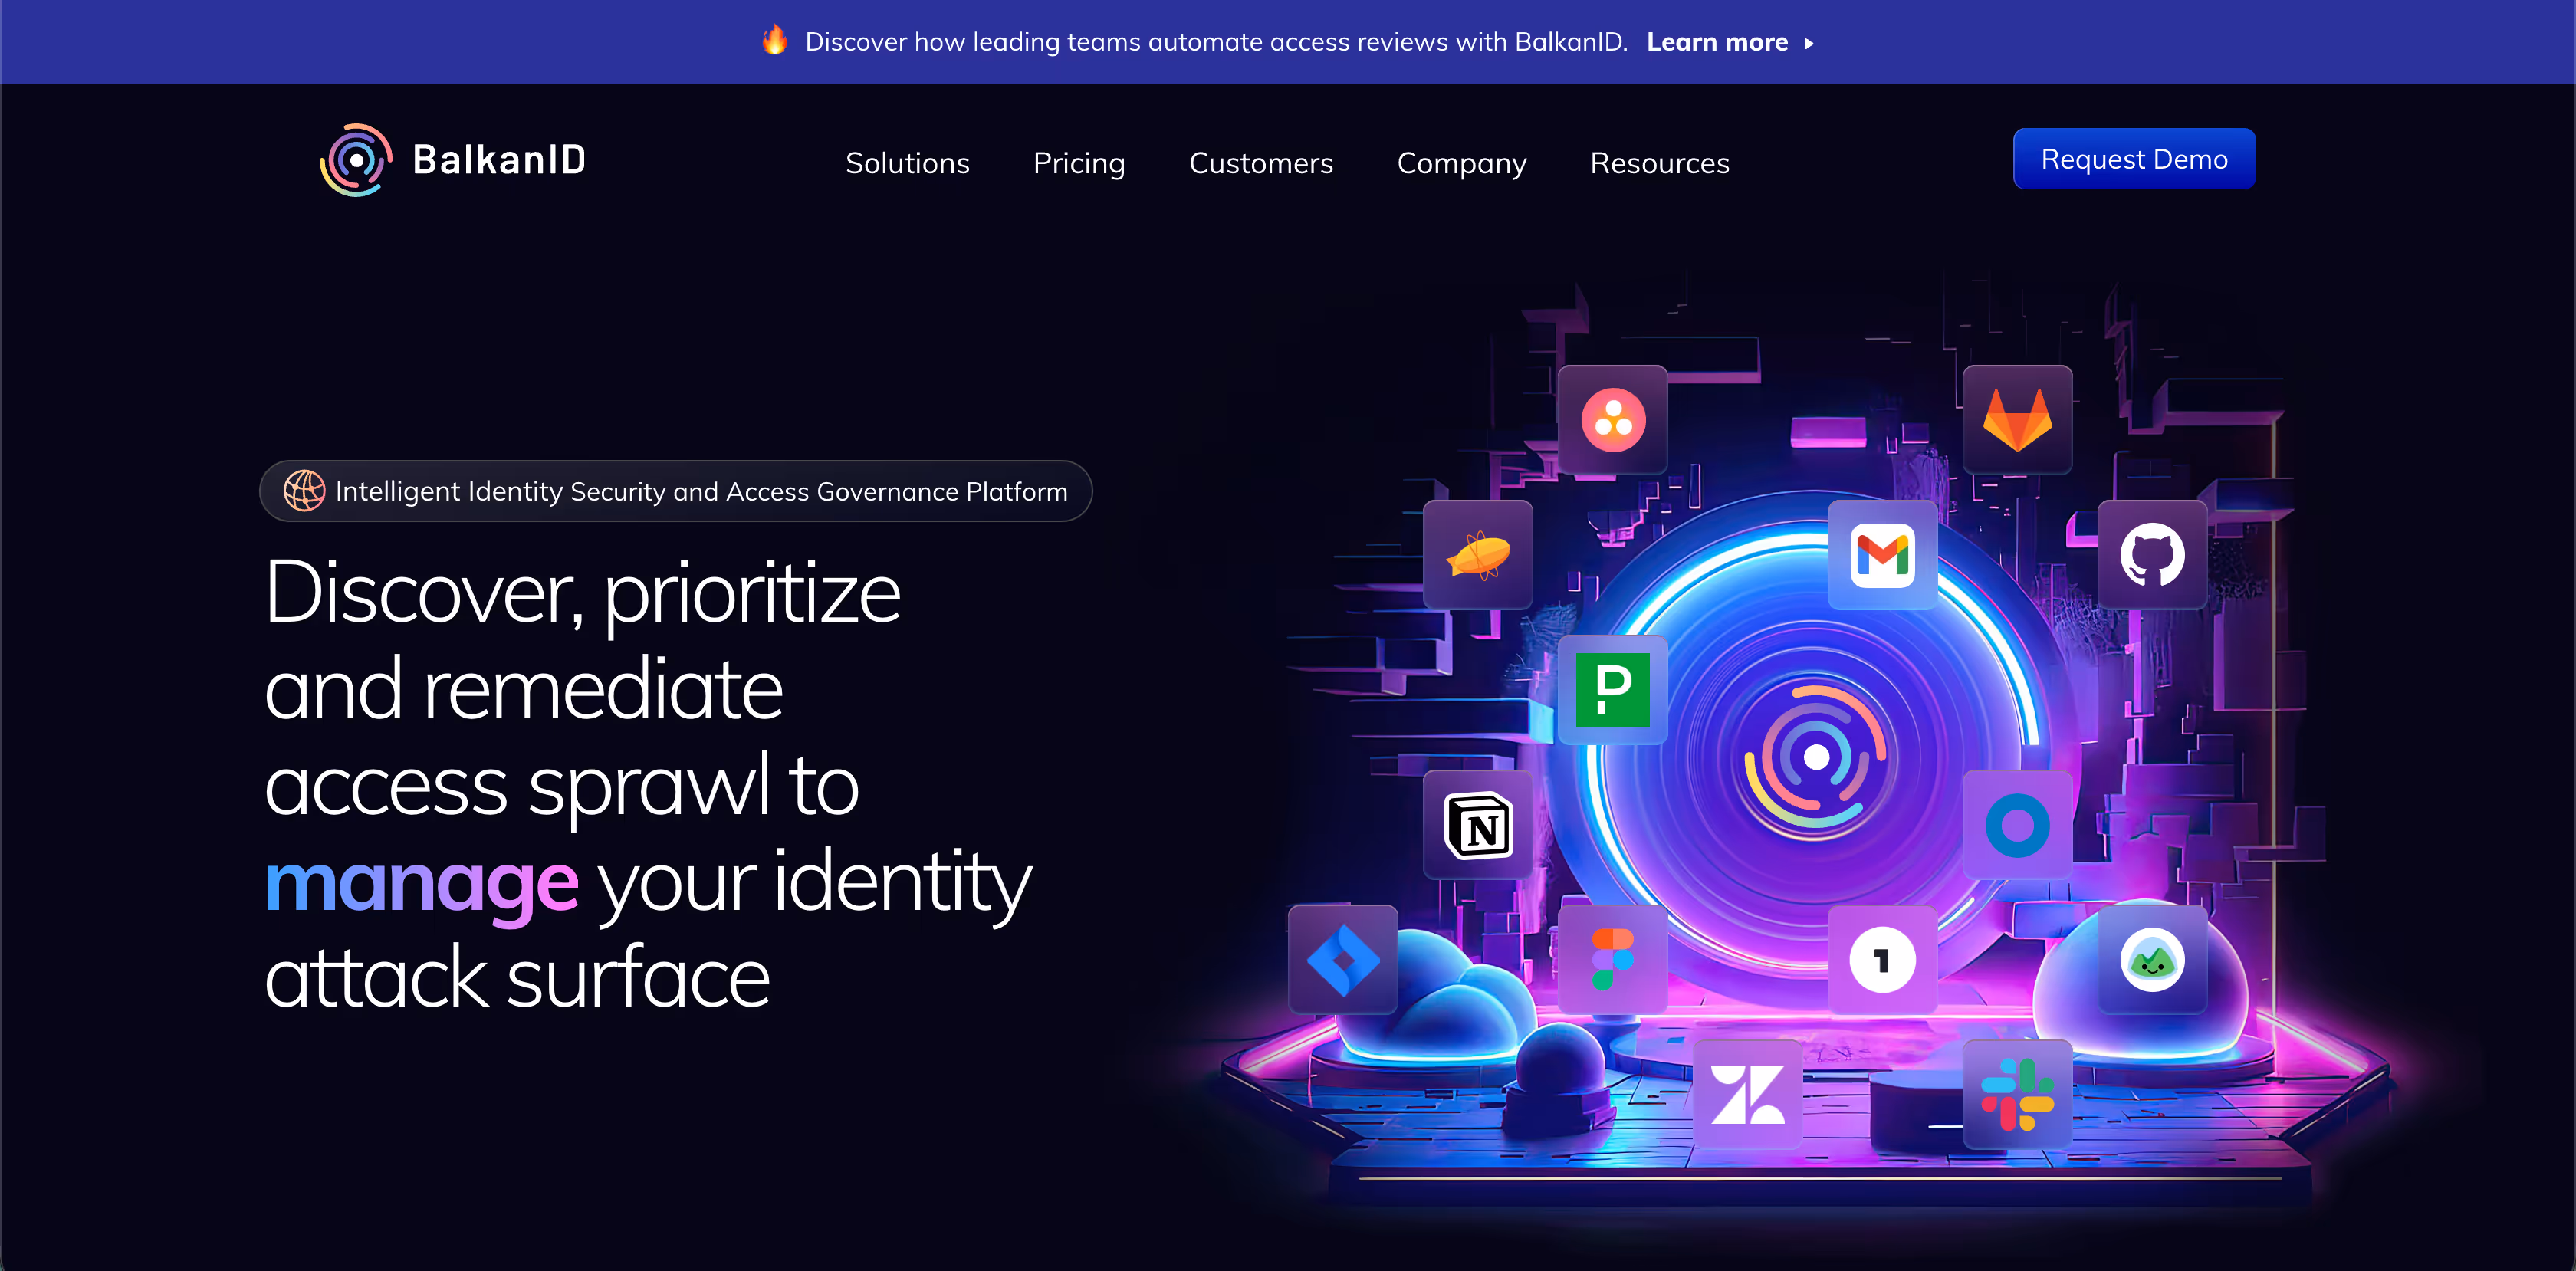Click the Notion app icon

1478,825
